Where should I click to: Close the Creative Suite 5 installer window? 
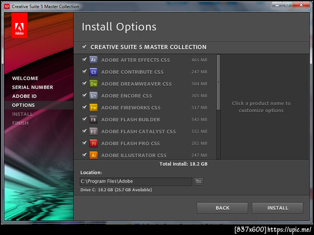pos(301,5)
